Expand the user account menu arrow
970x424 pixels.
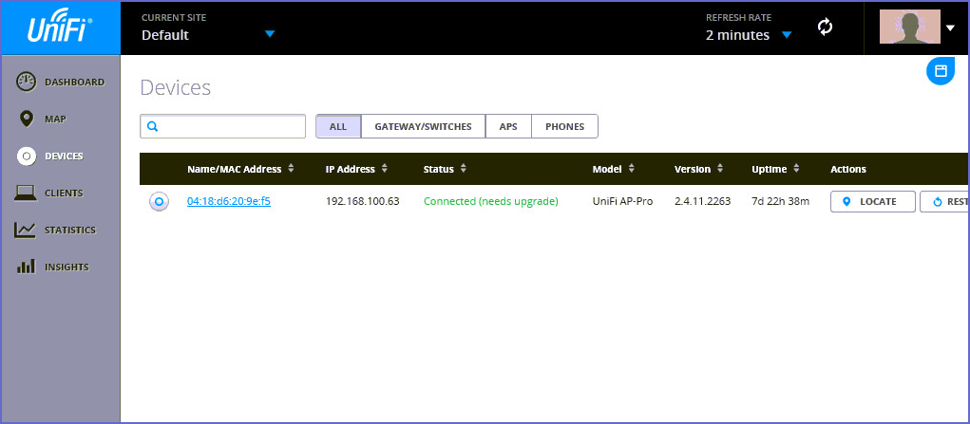[x=951, y=28]
